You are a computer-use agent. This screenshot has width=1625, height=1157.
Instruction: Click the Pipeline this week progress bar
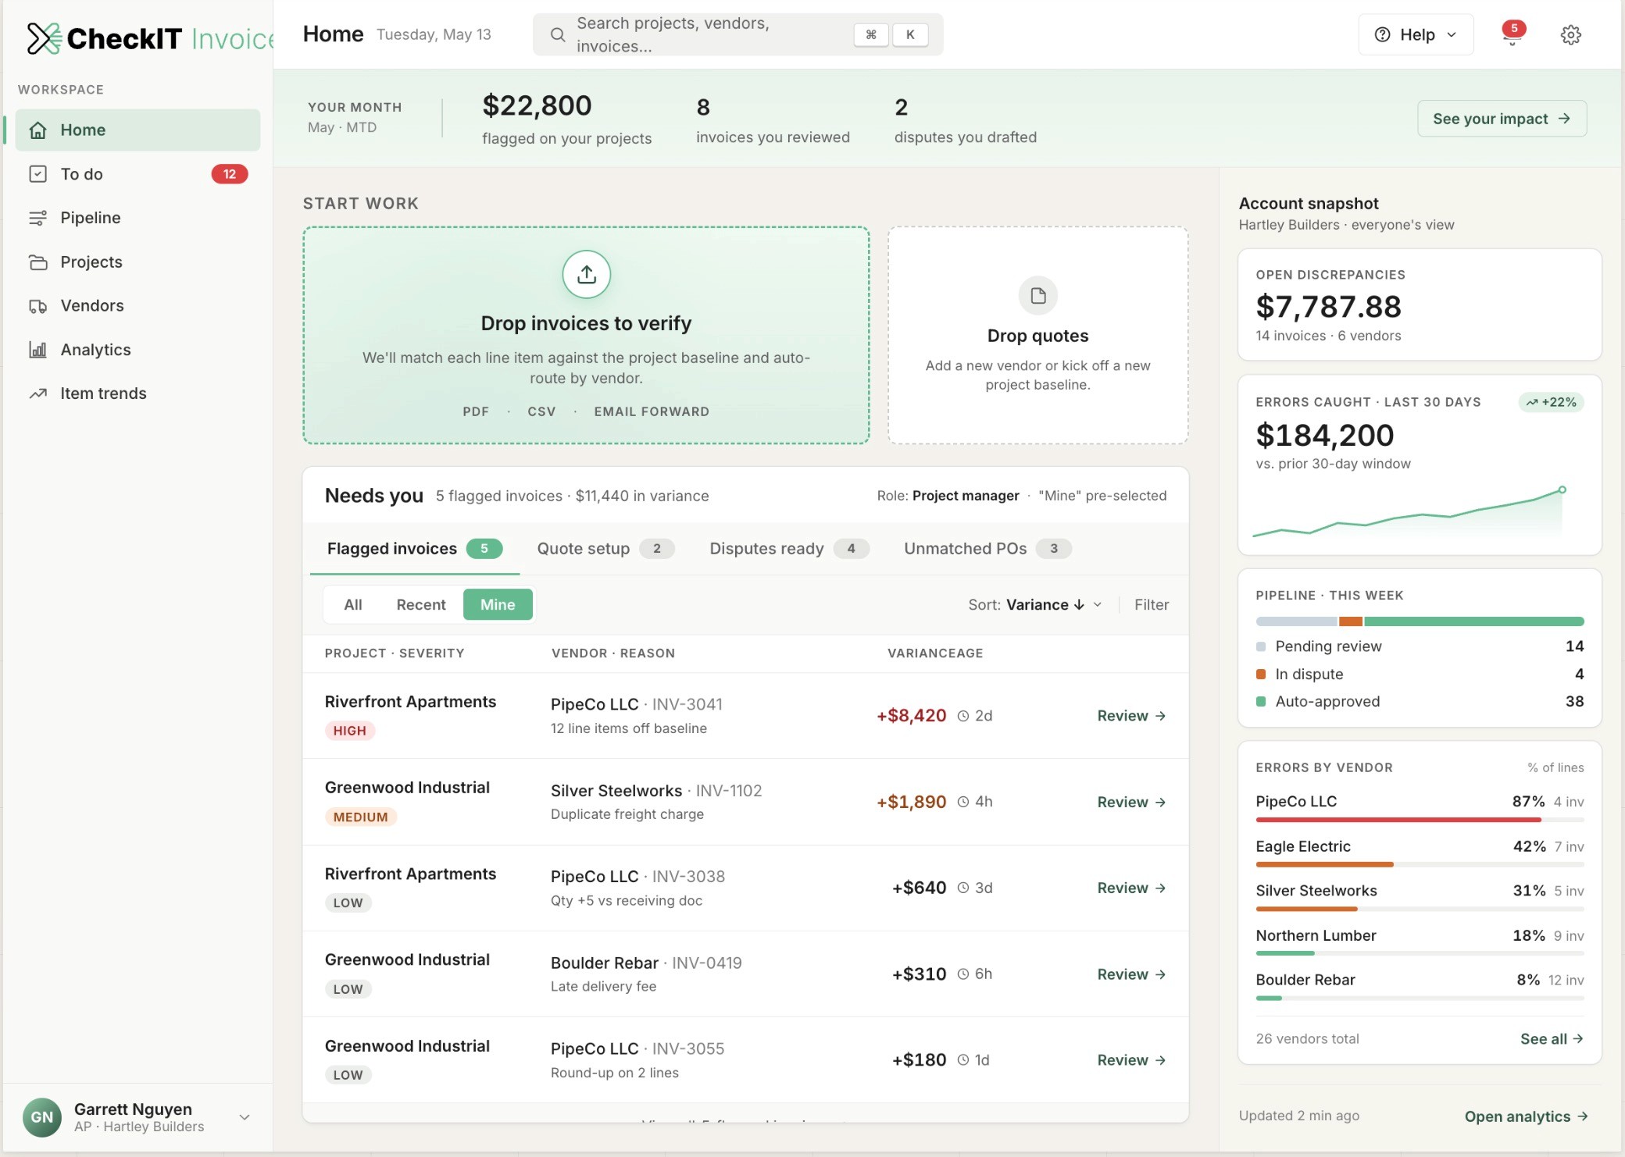[1420, 621]
